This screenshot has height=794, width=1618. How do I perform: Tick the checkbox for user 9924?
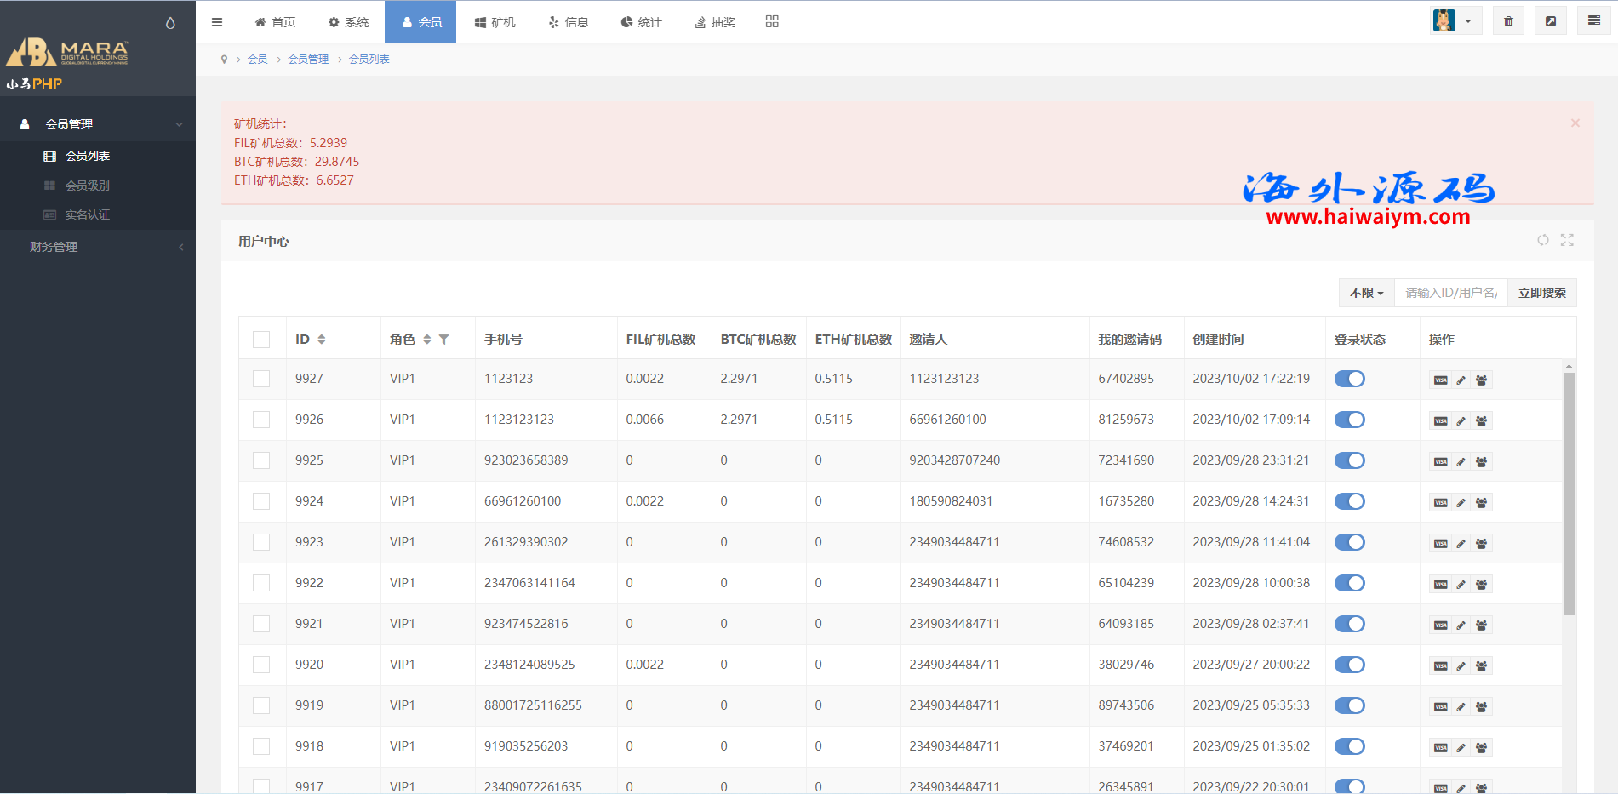coord(261,501)
